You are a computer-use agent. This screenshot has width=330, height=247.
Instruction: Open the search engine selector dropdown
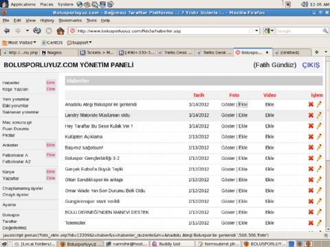click(x=269, y=31)
